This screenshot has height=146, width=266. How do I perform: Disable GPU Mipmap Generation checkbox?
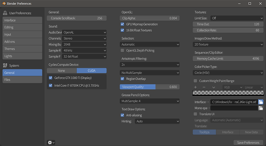point(122,24)
